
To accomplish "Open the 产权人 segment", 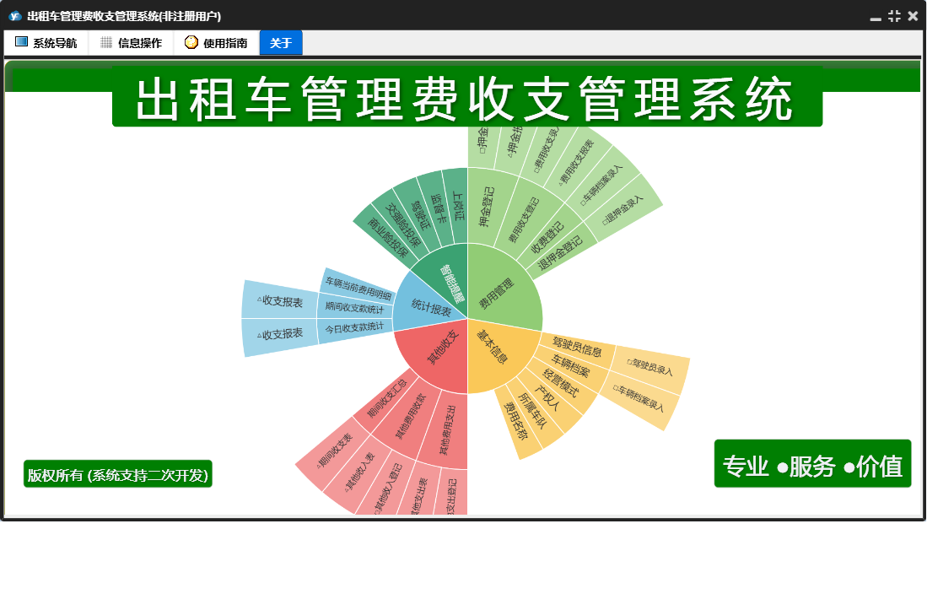I will (547, 397).
